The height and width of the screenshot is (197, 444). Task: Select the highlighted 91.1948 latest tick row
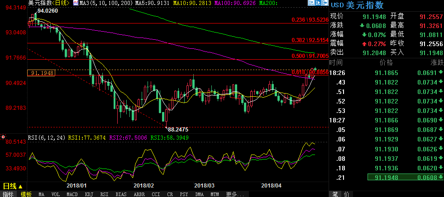(405, 178)
